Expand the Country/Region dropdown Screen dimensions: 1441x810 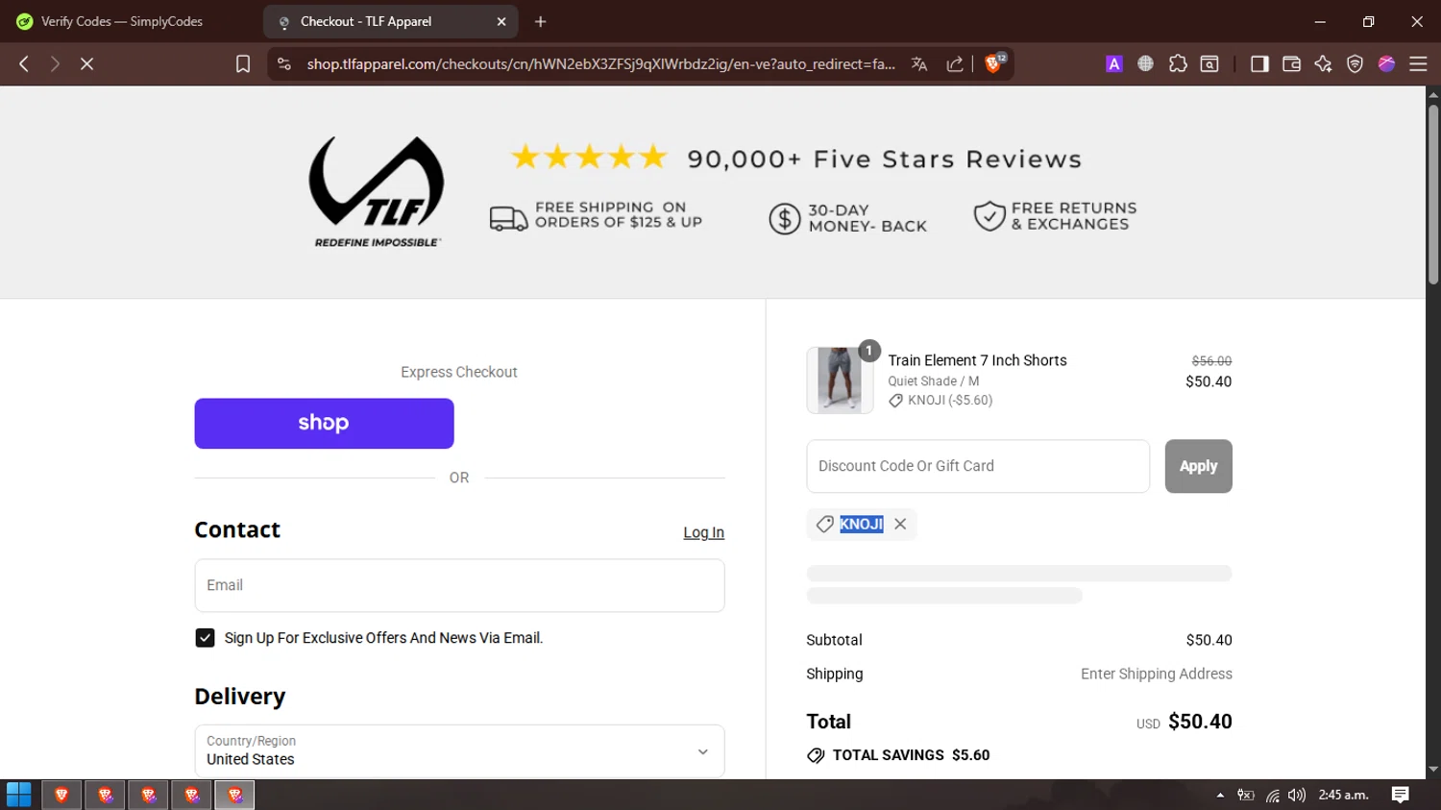point(459,750)
